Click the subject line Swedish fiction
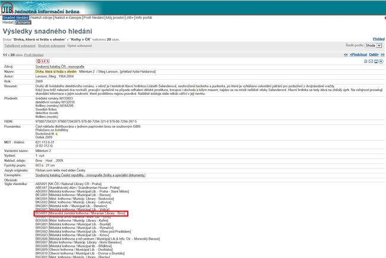This screenshot has height=258, width=386. (46, 109)
